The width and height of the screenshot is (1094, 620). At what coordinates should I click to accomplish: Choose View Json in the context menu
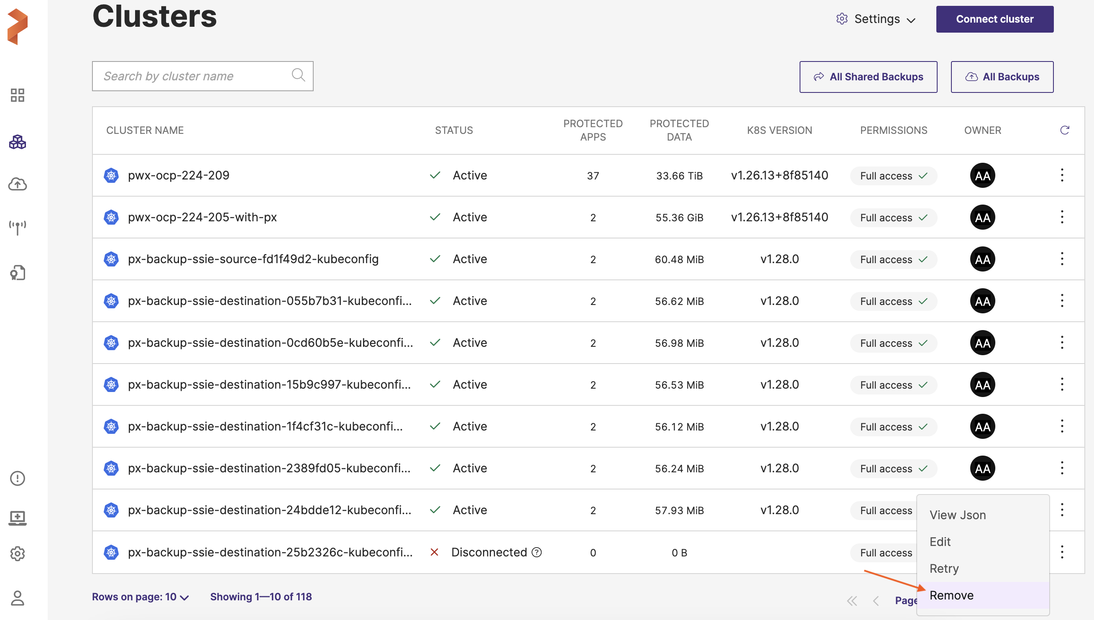[x=957, y=515]
